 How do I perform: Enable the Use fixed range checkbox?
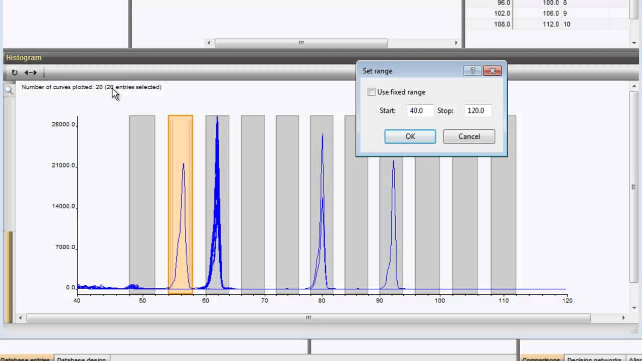pos(371,92)
